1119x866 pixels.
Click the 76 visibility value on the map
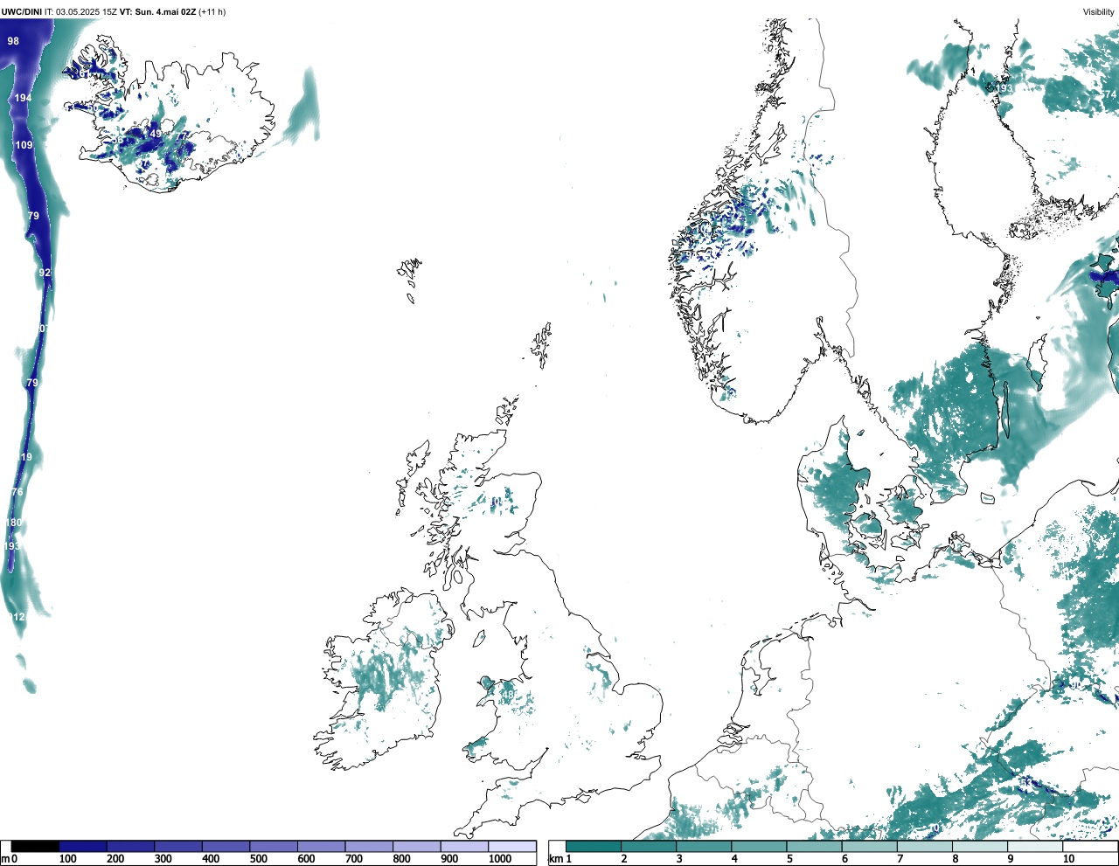(17, 493)
